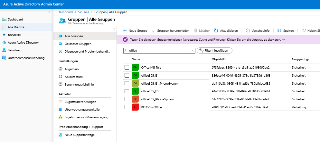Screen dimensions: 320x142
Task: Click the rocket preview icon in the banner
Action: (x=125, y=40)
